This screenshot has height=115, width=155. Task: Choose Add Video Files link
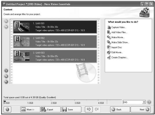(119, 32)
